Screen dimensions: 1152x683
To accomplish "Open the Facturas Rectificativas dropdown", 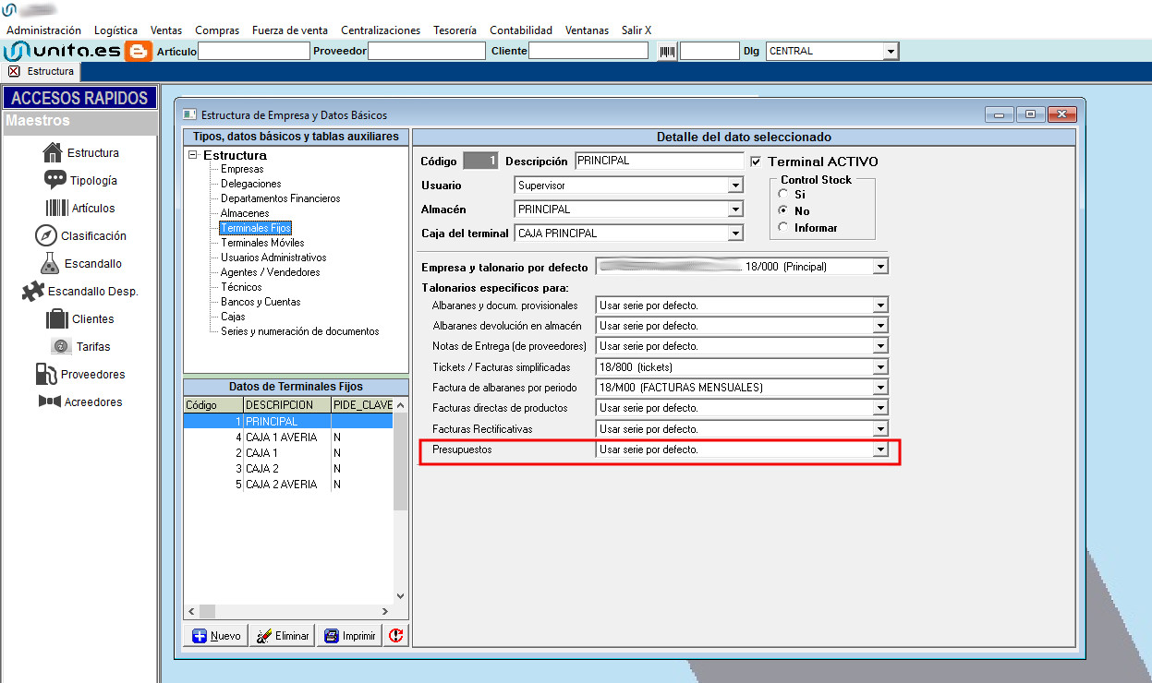I will coord(880,429).
